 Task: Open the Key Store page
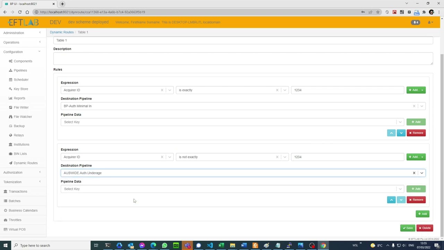pos(21,89)
